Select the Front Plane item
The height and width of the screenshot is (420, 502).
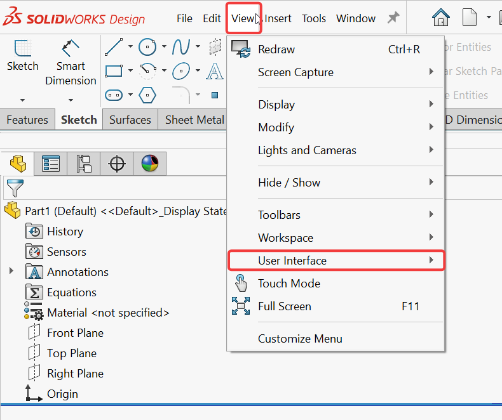[x=65, y=333]
